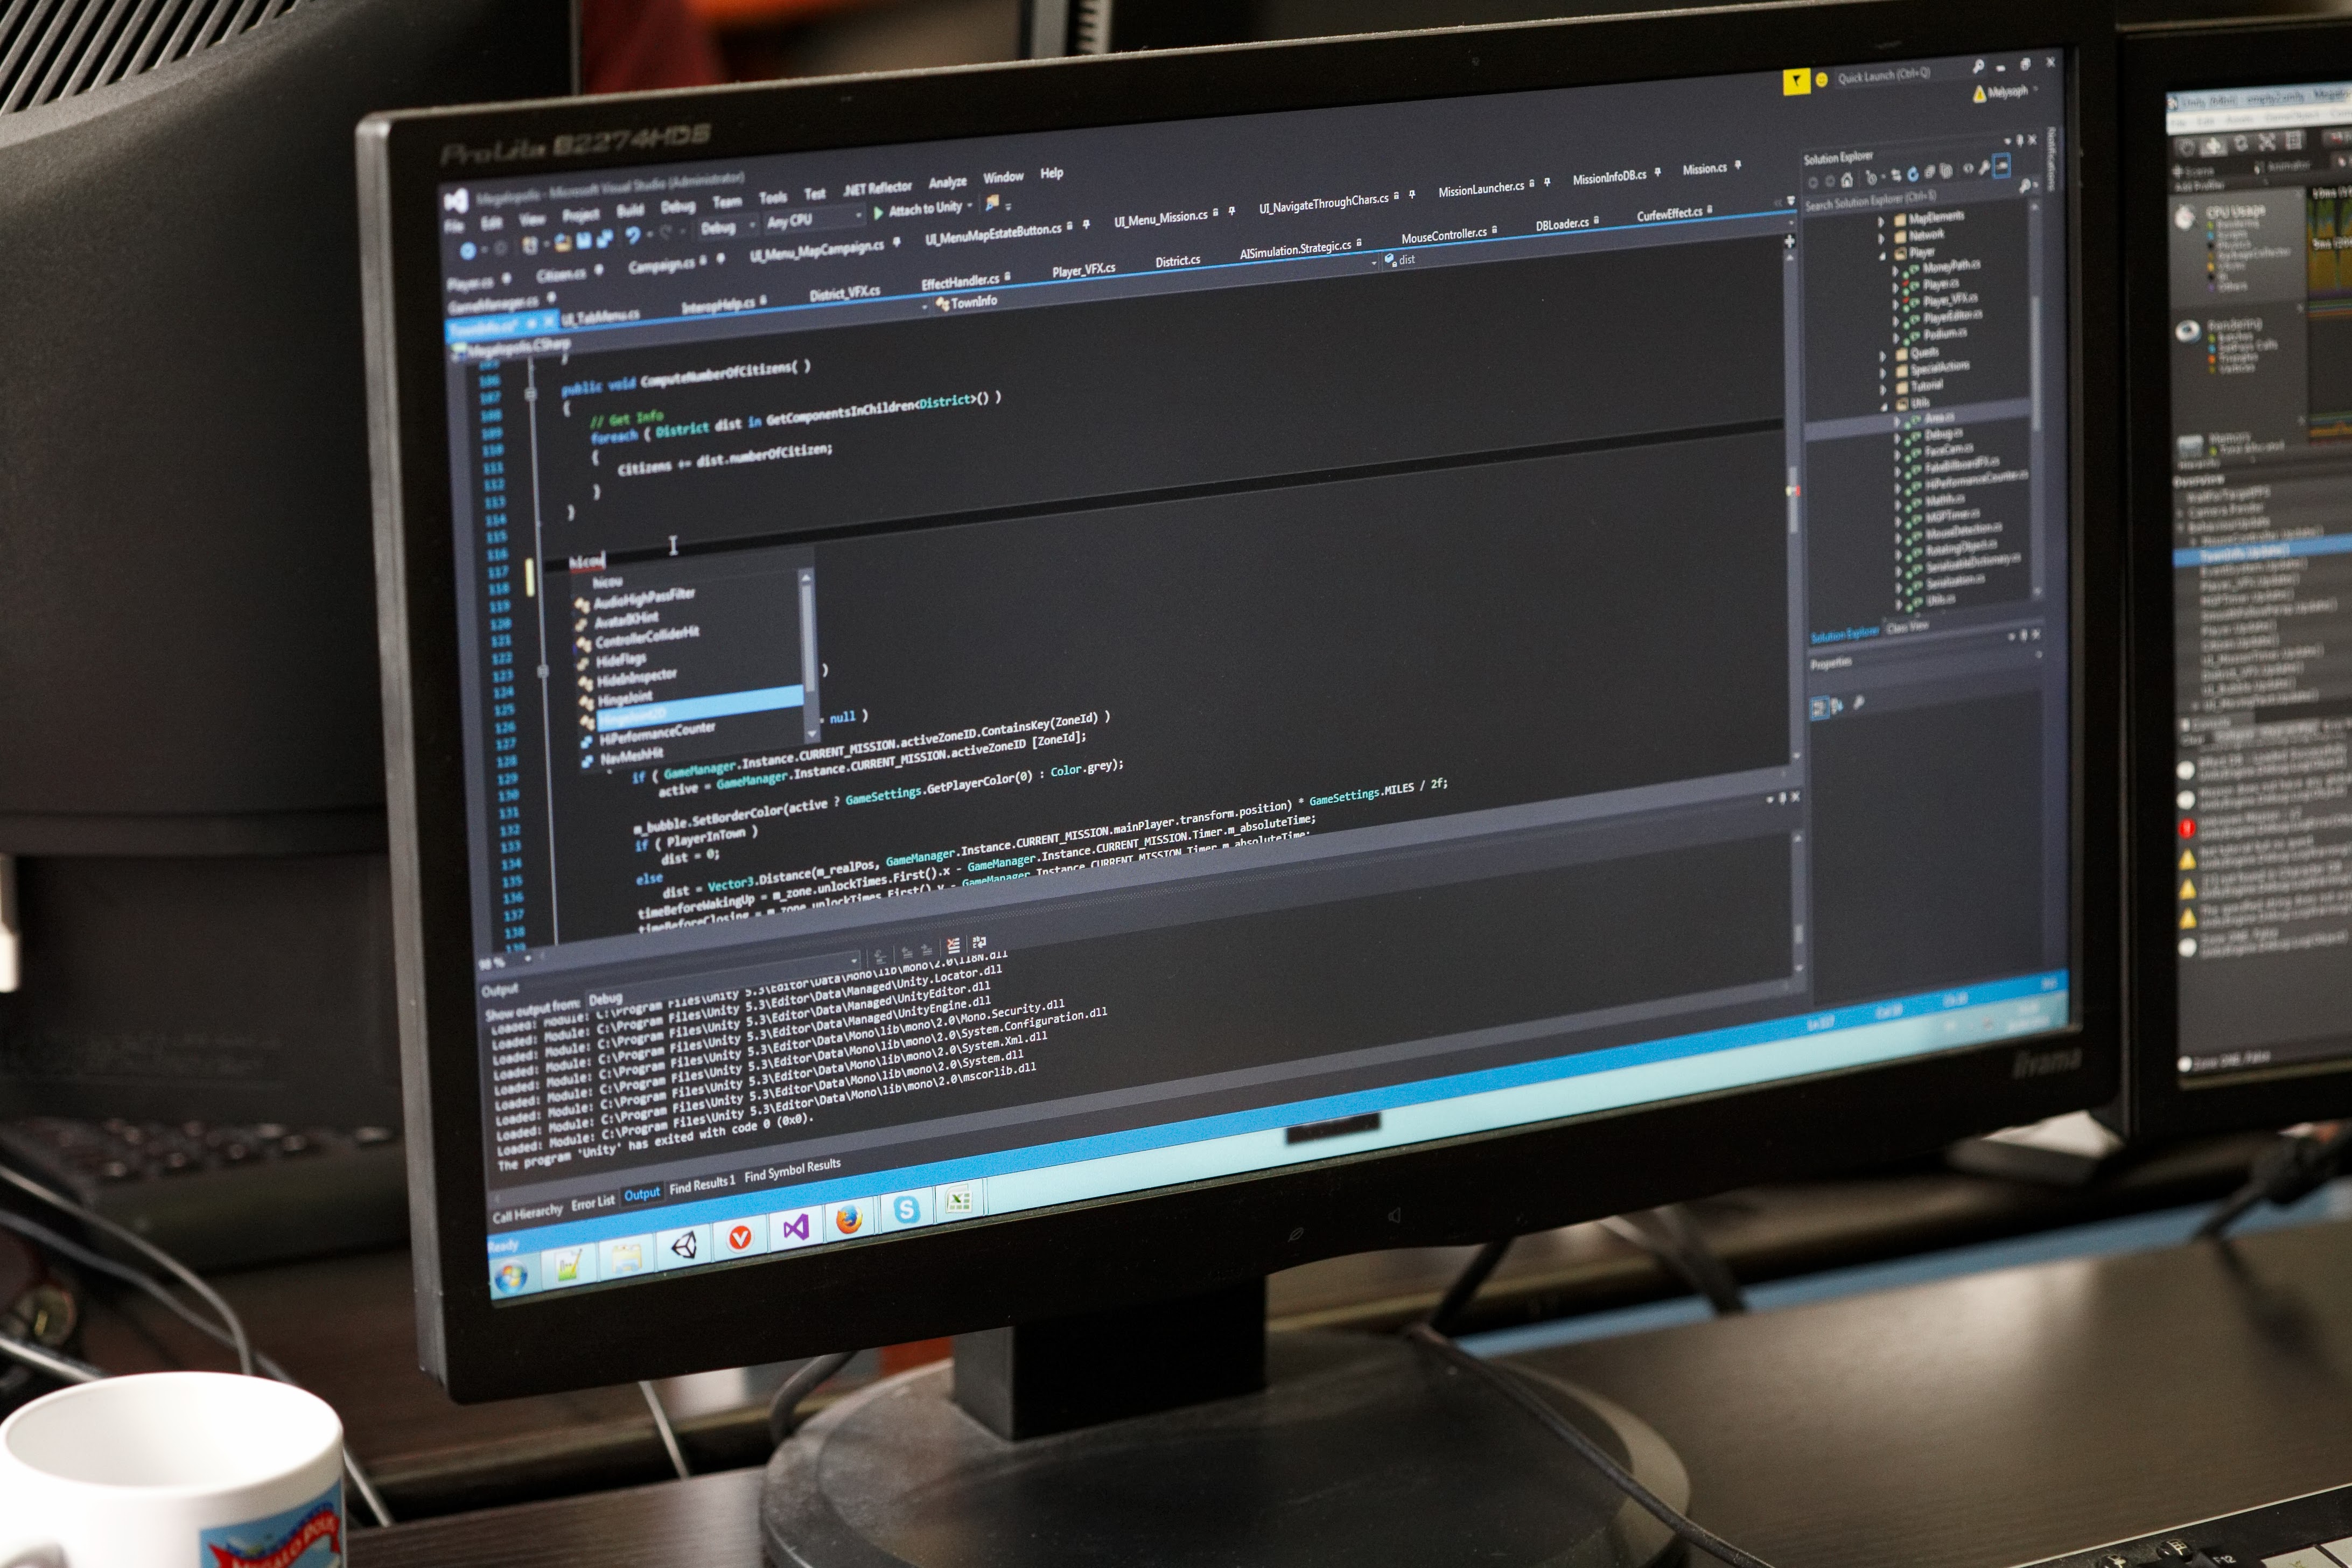Click the Skype taskbar icon
The height and width of the screenshot is (1568, 2352).
[906, 1210]
